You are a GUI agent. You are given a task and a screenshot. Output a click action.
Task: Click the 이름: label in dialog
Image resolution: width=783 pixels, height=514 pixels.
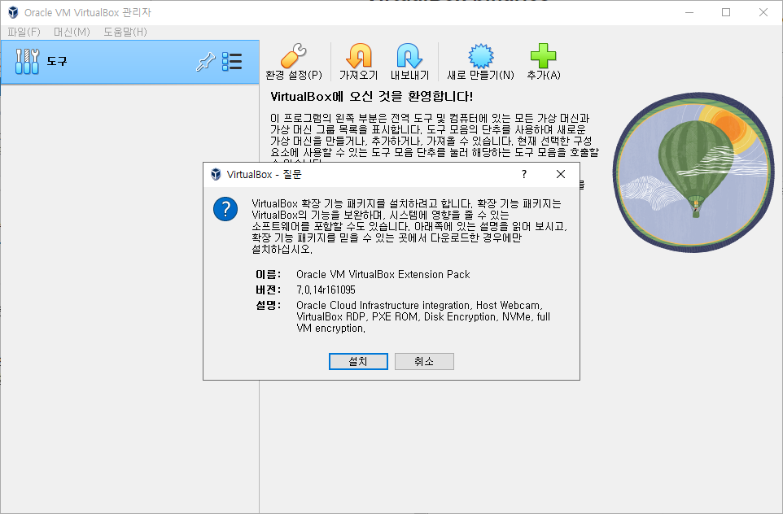(x=268, y=274)
